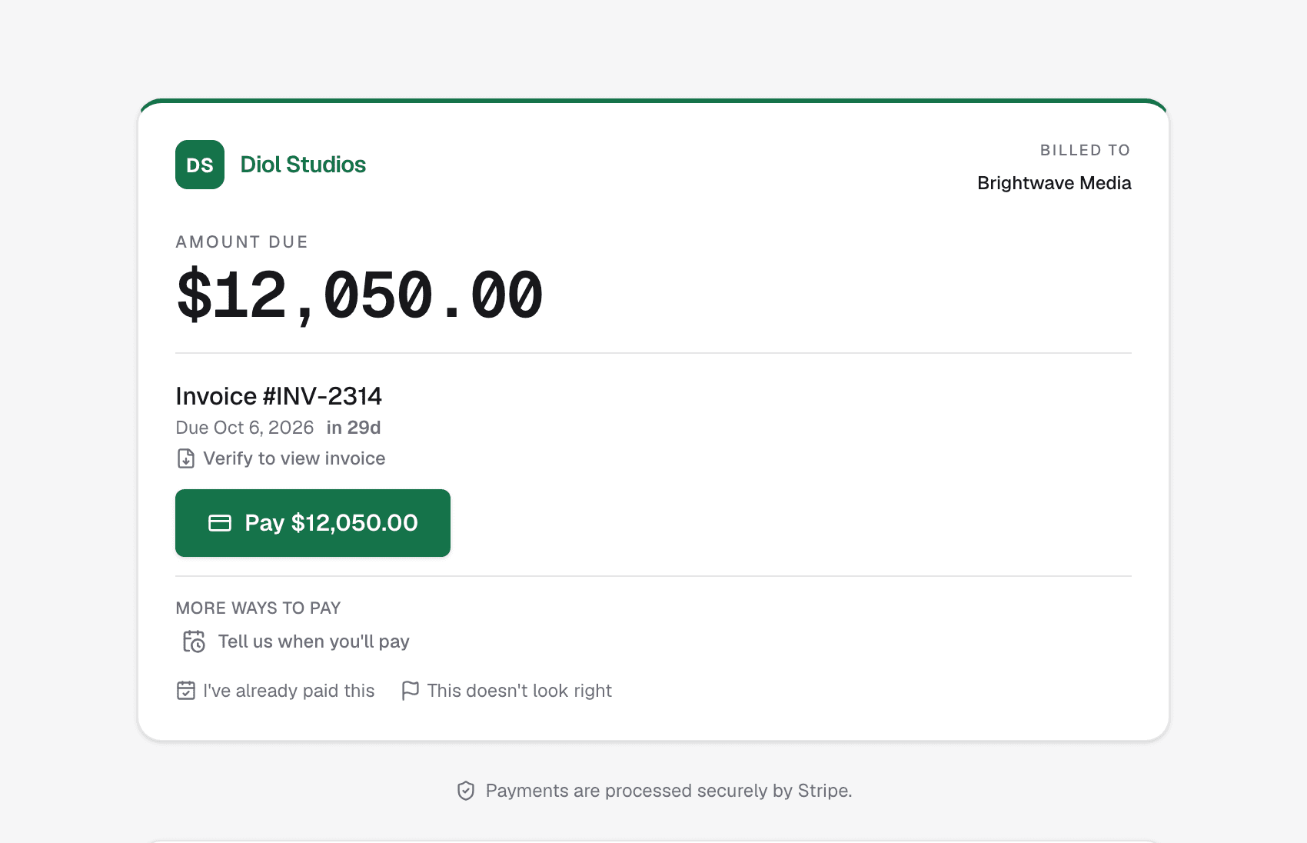Click the Invoice #INV-2314 heading

point(278,396)
